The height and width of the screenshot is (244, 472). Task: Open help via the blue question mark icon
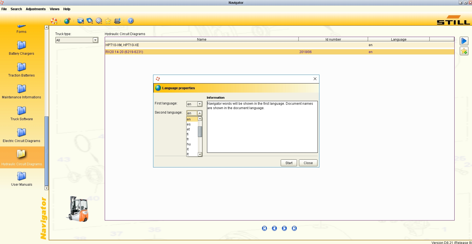click(x=131, y=21)
